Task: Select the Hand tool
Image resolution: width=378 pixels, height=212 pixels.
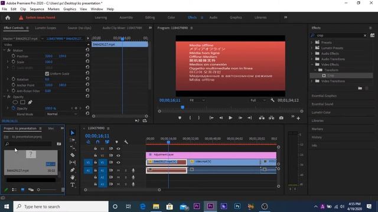Action: [72, 177]
